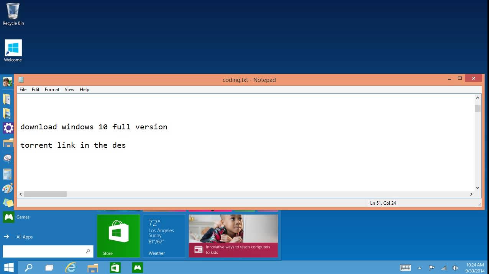Open the Weather tile for Los Angeles
The image size is (489, 274).
coord(164,236)
